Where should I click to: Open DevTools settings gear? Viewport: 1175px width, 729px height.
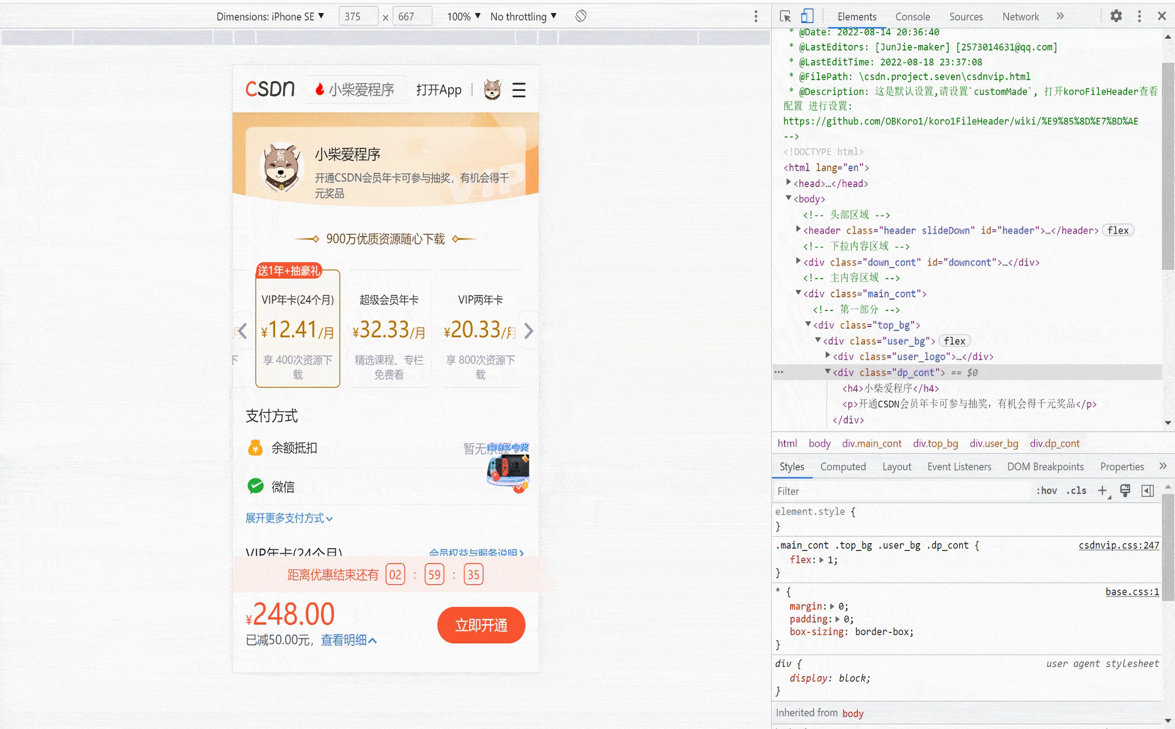pyautogui.click(x=1116, y=16)
